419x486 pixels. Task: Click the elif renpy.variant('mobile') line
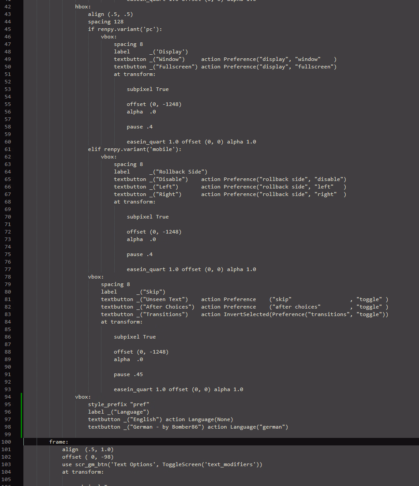[x=135, y=149]
